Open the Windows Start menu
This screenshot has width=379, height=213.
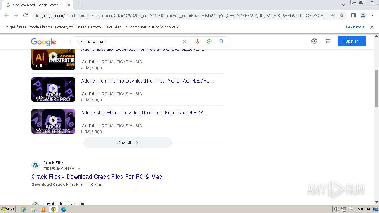tap(8, 209)
